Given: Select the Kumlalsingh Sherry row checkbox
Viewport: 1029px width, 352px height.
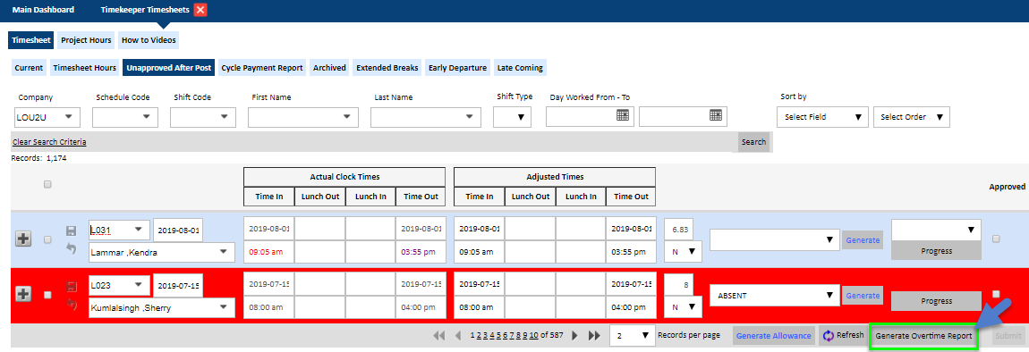Looking at the screenshot, I should click(47, 295).
